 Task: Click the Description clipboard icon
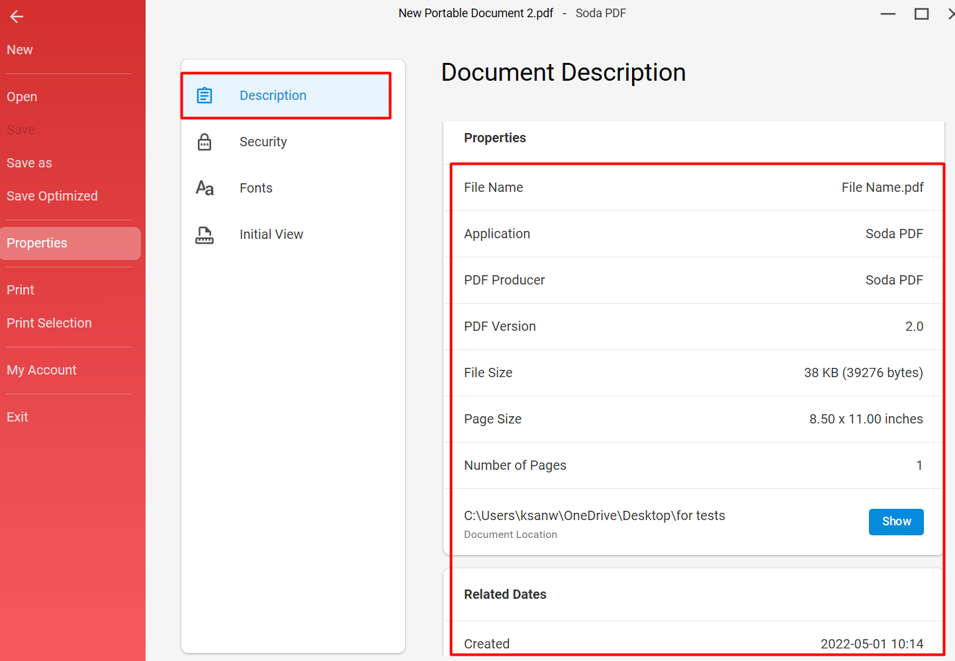(205, 95)
